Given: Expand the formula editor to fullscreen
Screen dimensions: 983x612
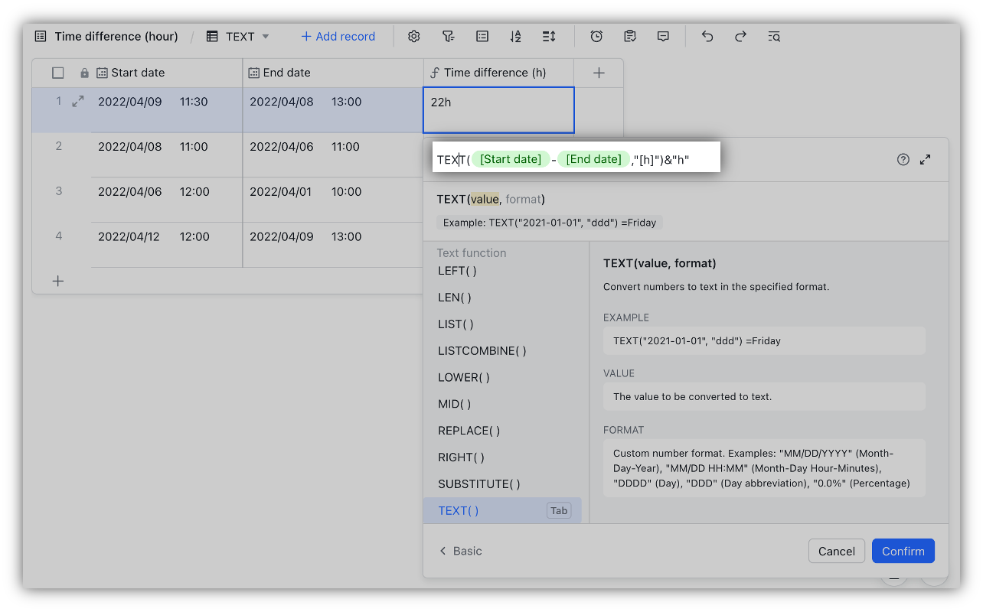Looking at the screenshot, I should (x=926, y=160).
